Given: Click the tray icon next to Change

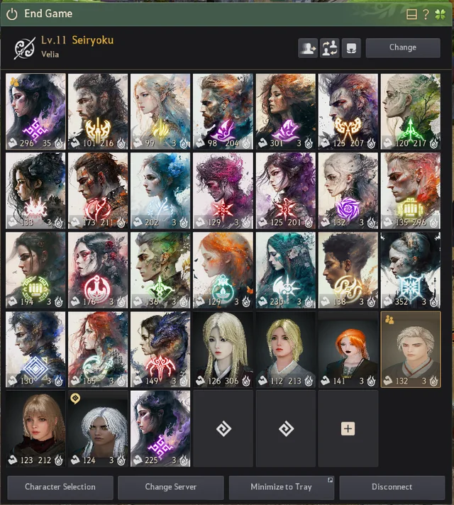Looking at the screenshot, I should (x=351, y=48).
